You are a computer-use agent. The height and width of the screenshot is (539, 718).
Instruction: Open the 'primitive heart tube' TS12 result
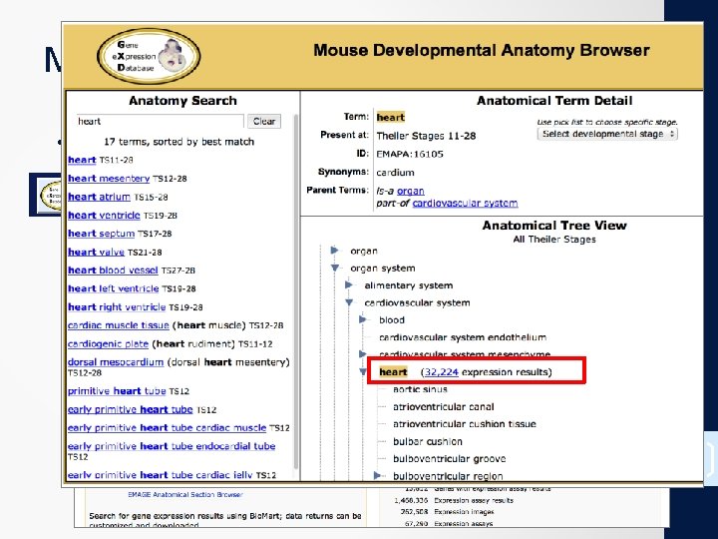pos(117,391)
